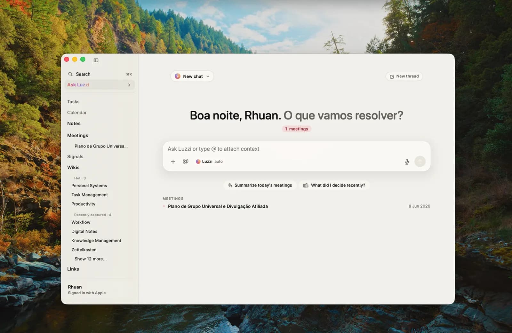Expand the Ask Luzzi chevron

click(129, 85)
